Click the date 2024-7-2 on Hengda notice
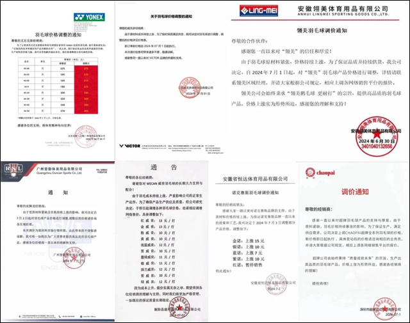 tap(274, 289)
